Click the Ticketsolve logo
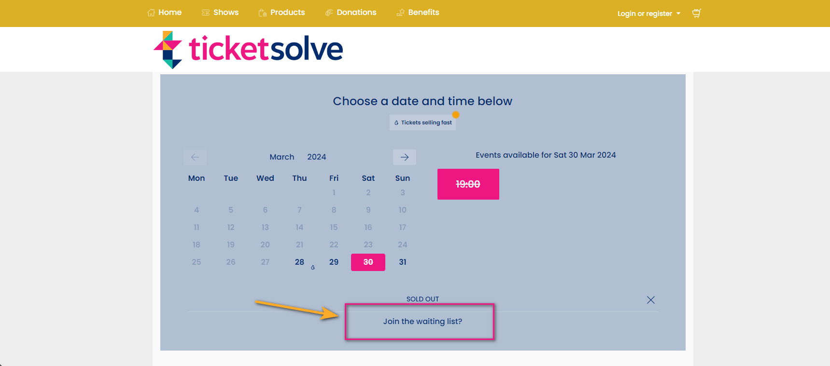 (x=248, y=49)
